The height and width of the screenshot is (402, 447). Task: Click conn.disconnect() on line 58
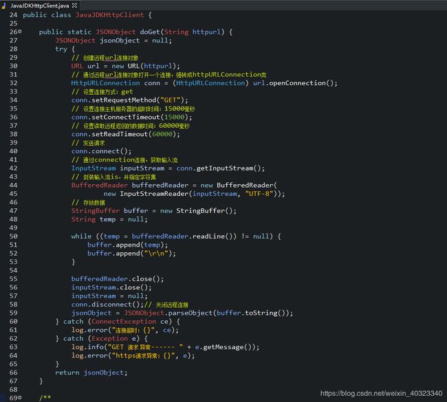click(x=105, y=304)
